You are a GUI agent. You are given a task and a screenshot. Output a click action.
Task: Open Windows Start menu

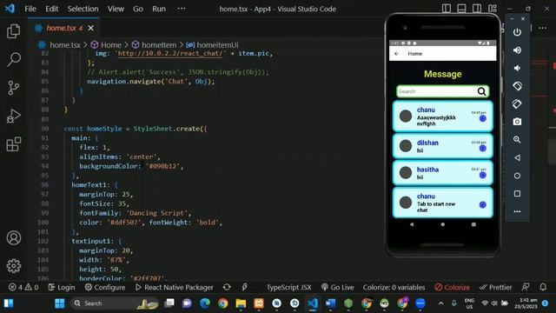(x=60, y=303)
